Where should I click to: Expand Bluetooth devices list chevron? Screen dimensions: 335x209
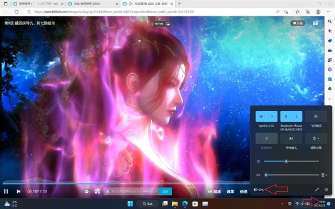coord(297,117)
